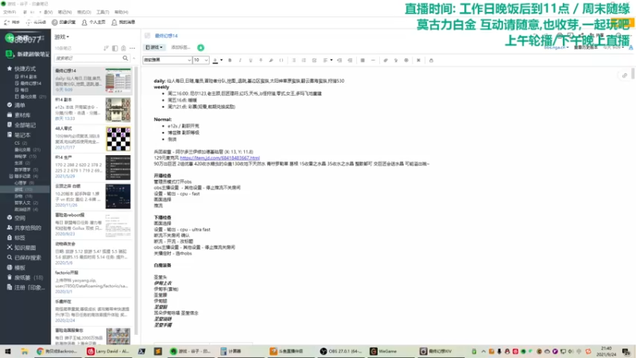Click the note title 最终幻想14 in the editor
Image resolution: width=636 pixels, height=358 pixels.
click(x=166, y=36)
